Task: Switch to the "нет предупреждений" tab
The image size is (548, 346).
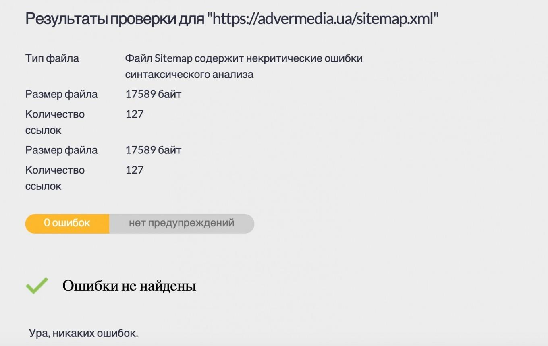Action: click(x=181, y=223)
